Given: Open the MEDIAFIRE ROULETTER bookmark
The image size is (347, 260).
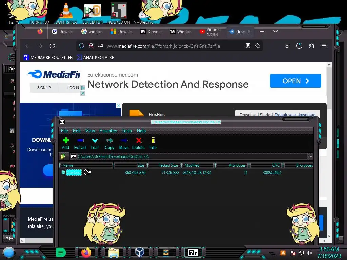Looking at the screenshot, I should 48,58.
